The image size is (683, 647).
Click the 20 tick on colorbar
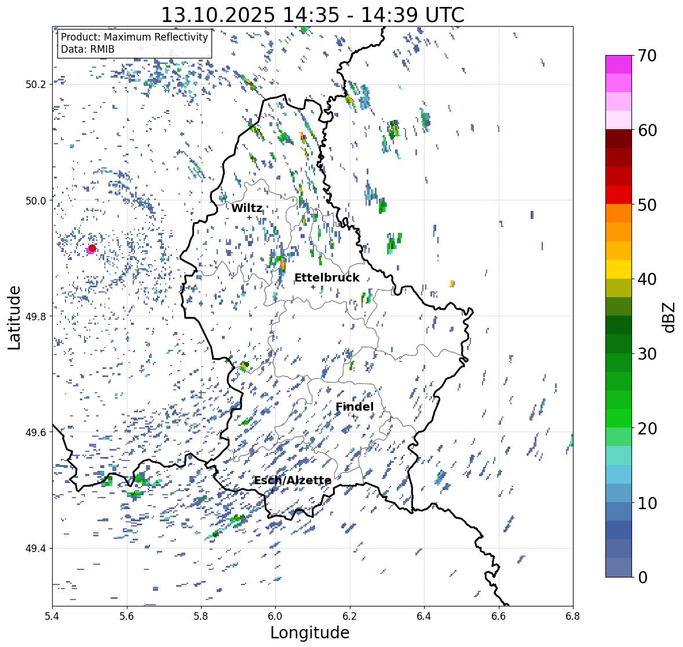coord(647,429)
